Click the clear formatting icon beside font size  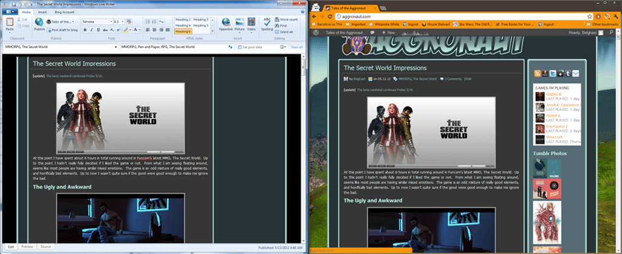(129, 21)
